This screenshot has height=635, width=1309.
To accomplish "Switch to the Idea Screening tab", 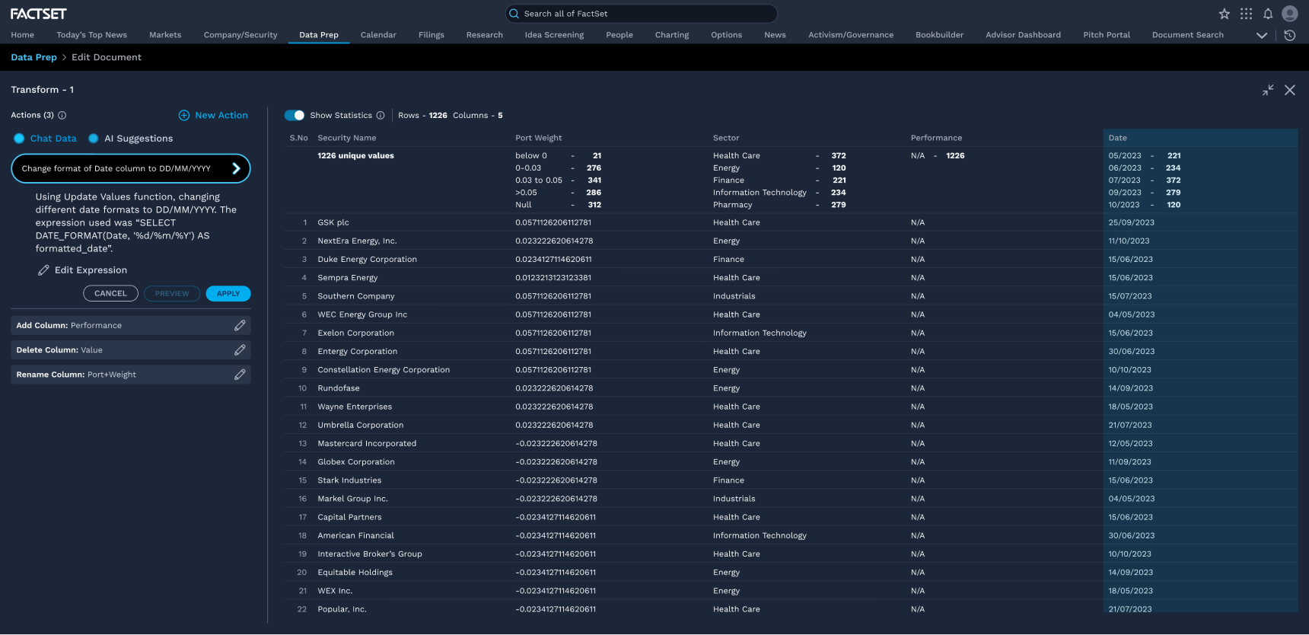I will 554,35.
